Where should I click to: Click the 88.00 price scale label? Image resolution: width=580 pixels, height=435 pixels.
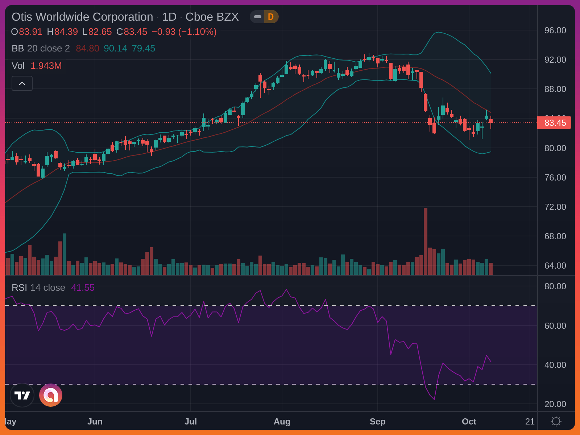point(555,89)
